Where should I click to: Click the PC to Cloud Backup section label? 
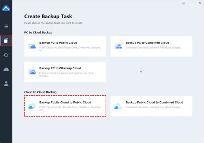click(x=38, y=32)
